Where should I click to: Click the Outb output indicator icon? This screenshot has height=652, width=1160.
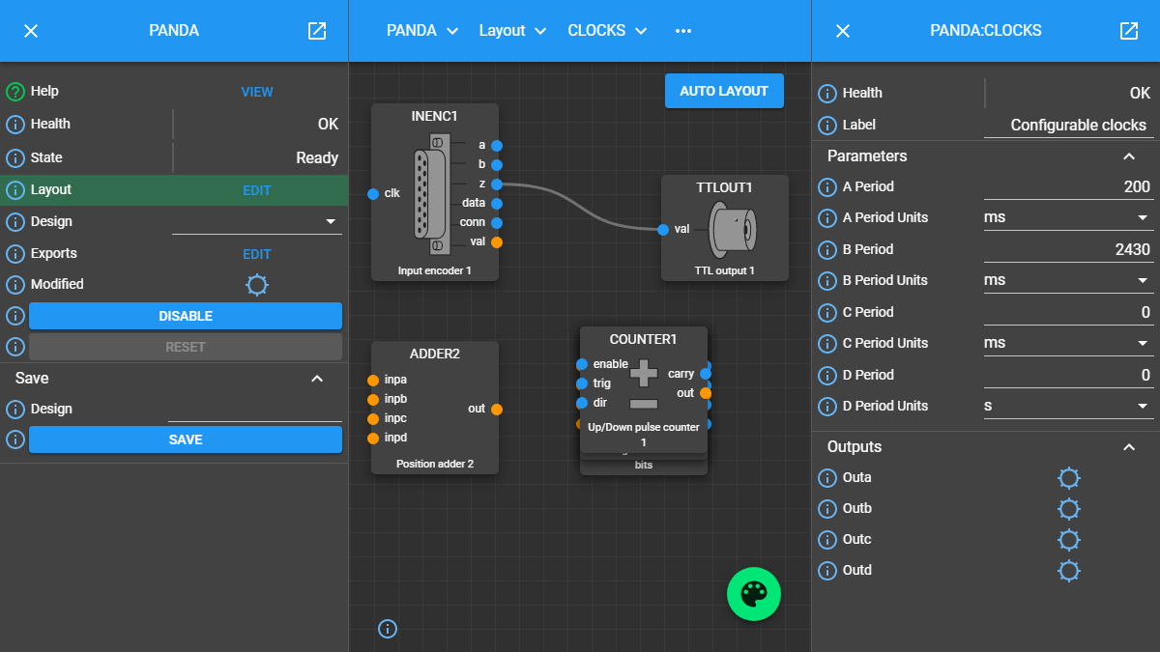1068,509
